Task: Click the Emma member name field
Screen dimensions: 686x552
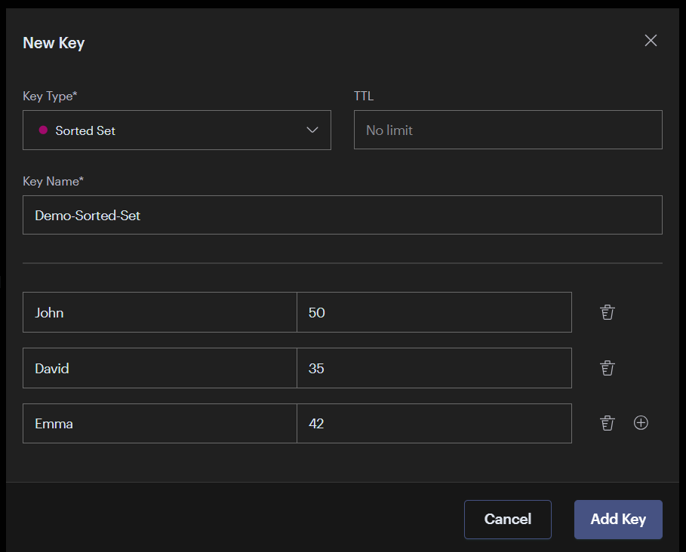Action: tap(158, 423)
